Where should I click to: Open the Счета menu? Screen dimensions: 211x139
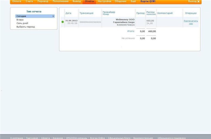pos(29,1)
